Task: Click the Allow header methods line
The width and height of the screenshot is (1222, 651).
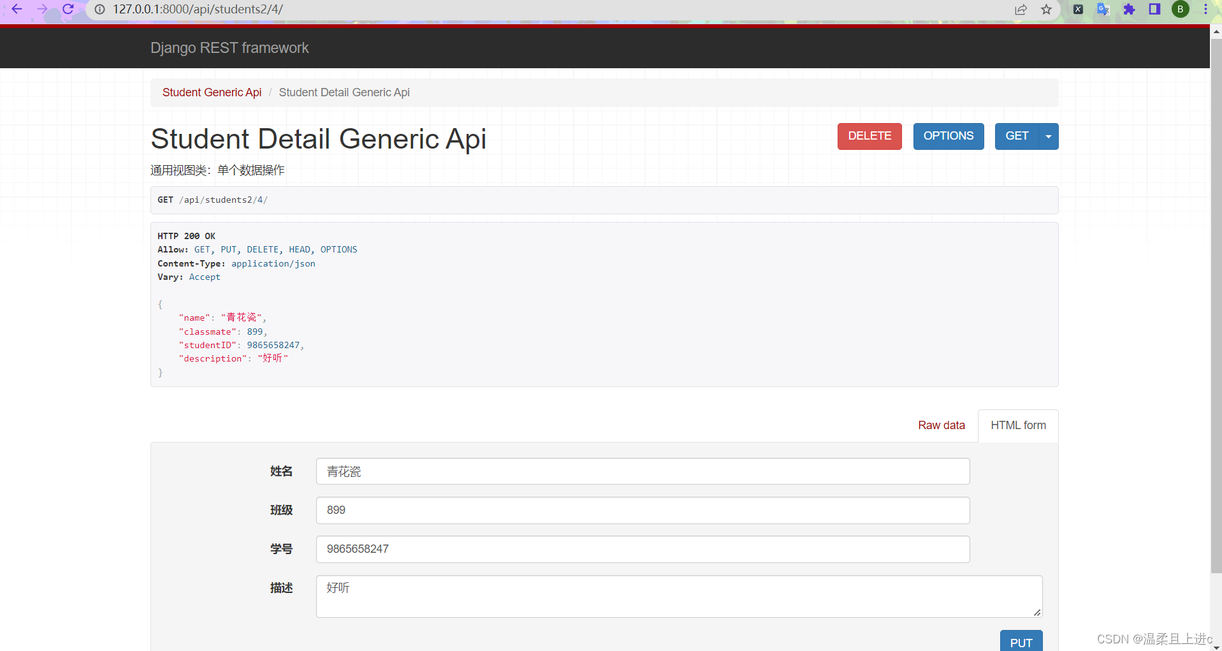Action: click(257, 249)
